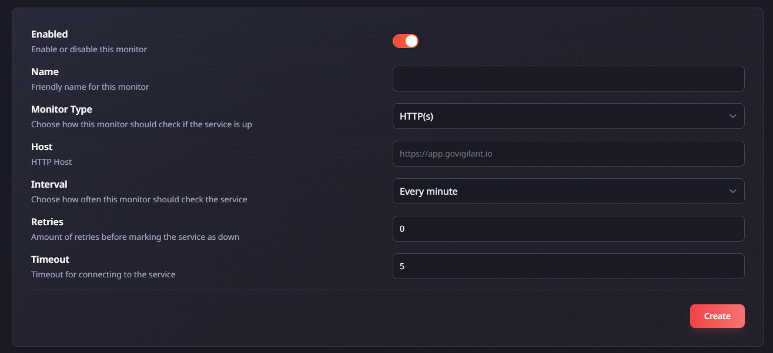773x353 pixels.
Task: Click the Retries number field
Action: point(568,229)
